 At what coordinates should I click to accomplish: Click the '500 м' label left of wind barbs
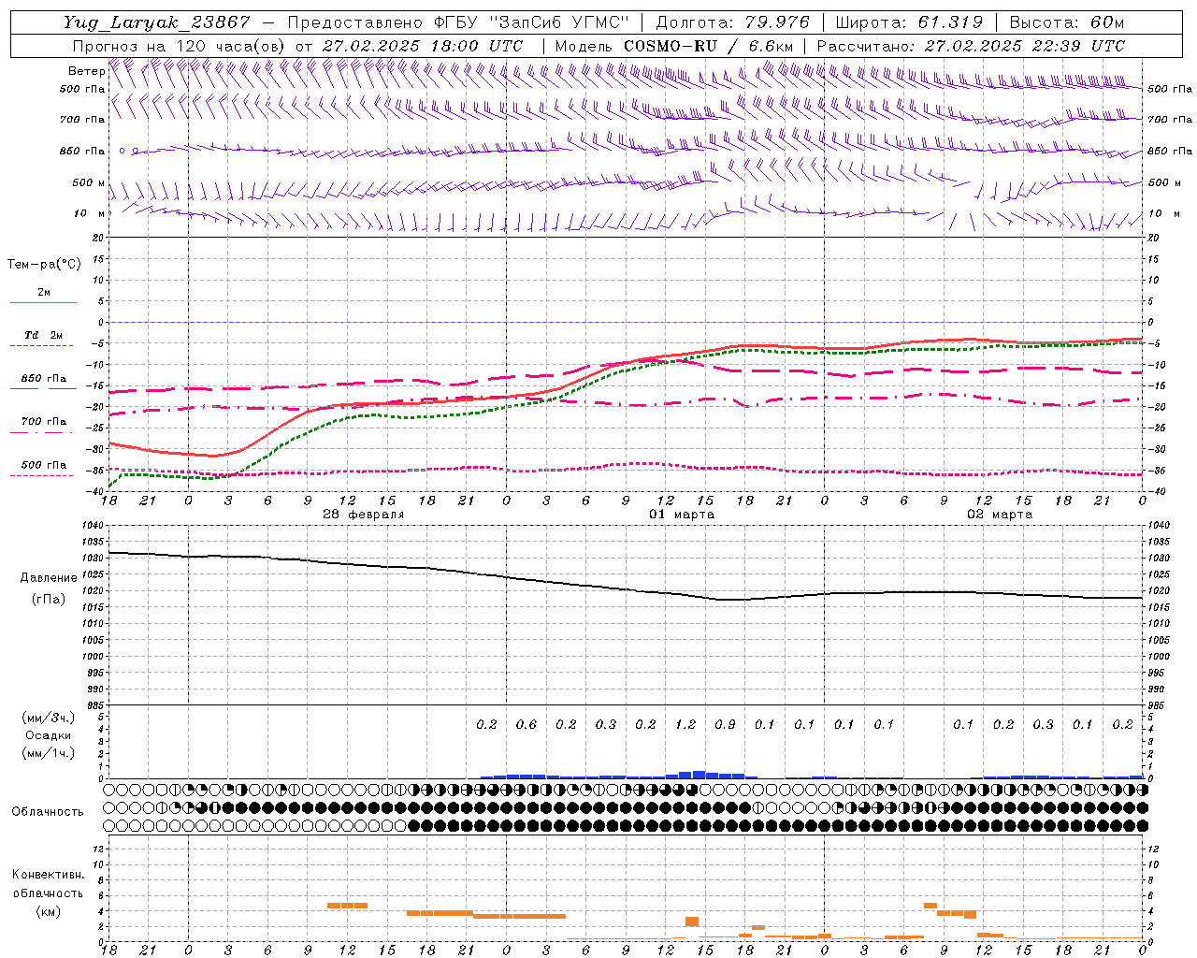89,182
